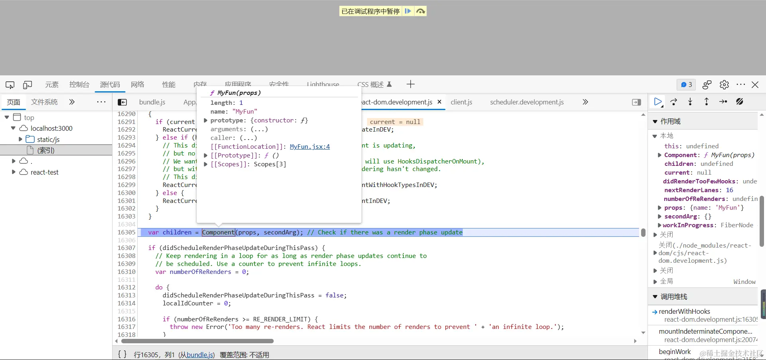Image resolution: width=766 pixels, height=360 pixels.
Task: Add a new DevTools tool tab
Action: [x=411, y=84]
